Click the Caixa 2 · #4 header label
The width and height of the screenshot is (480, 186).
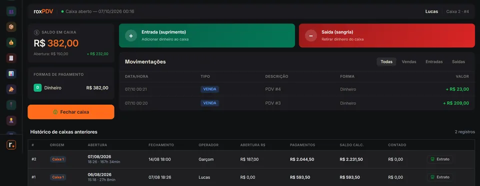tap(457, 11)
